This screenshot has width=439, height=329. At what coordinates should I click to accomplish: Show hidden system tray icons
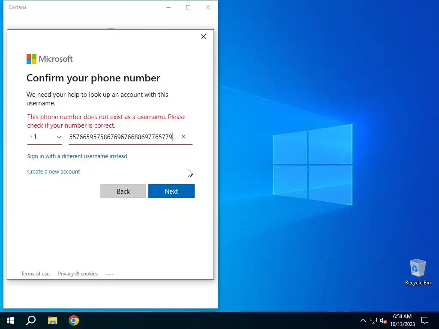point(363,320)
